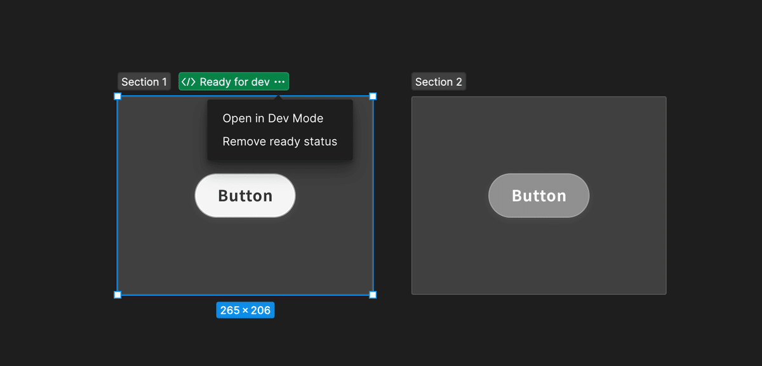Image resolution: width=762 pixels, height=366 pixels.
Task: Click the Button text label in Section 2
Action: [539, 196]
